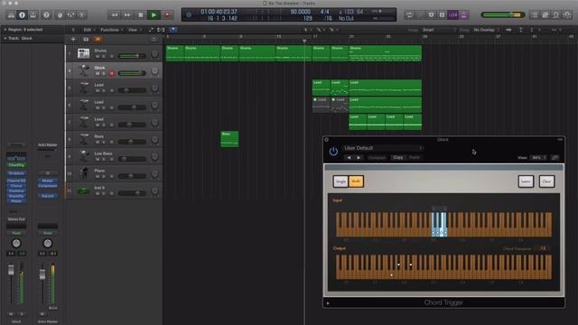Click the green Play button

(x=154, y=15)
